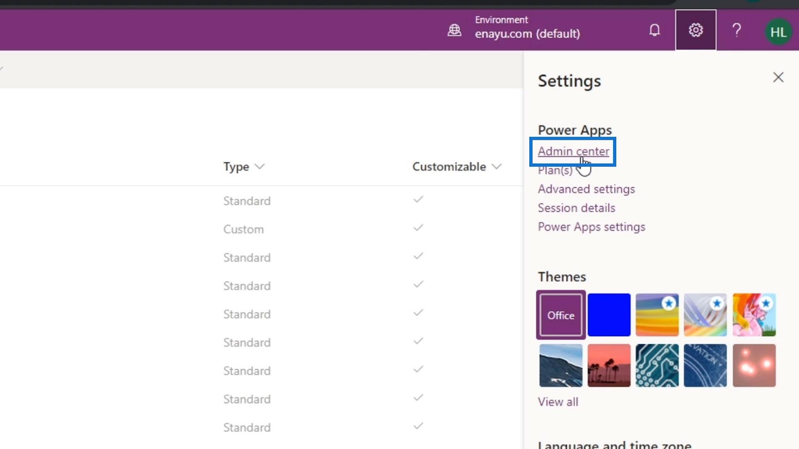
Task: Open Session details
Action: 576,208
